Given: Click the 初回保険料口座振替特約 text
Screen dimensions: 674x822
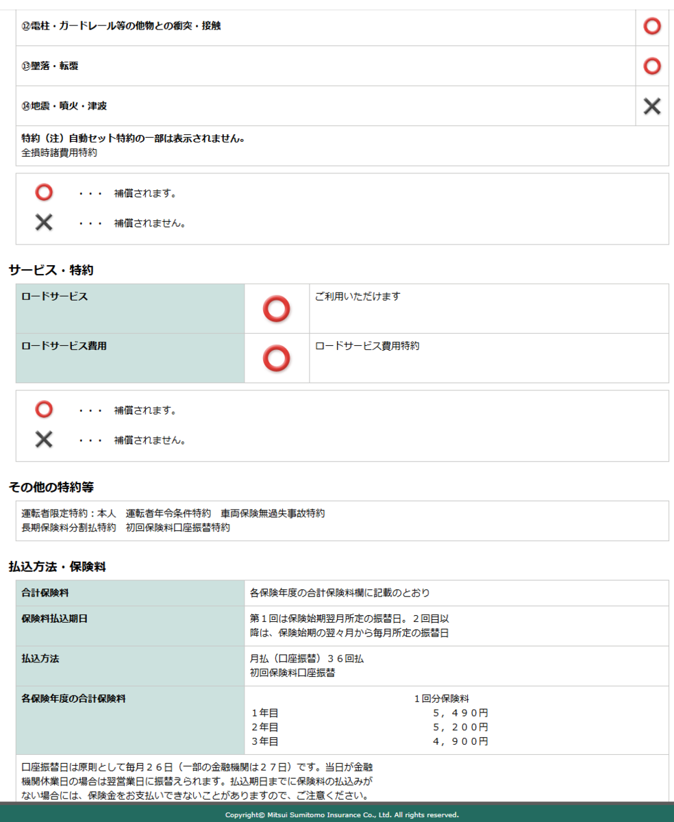Looking at the screenshot, I should point(178,527).
